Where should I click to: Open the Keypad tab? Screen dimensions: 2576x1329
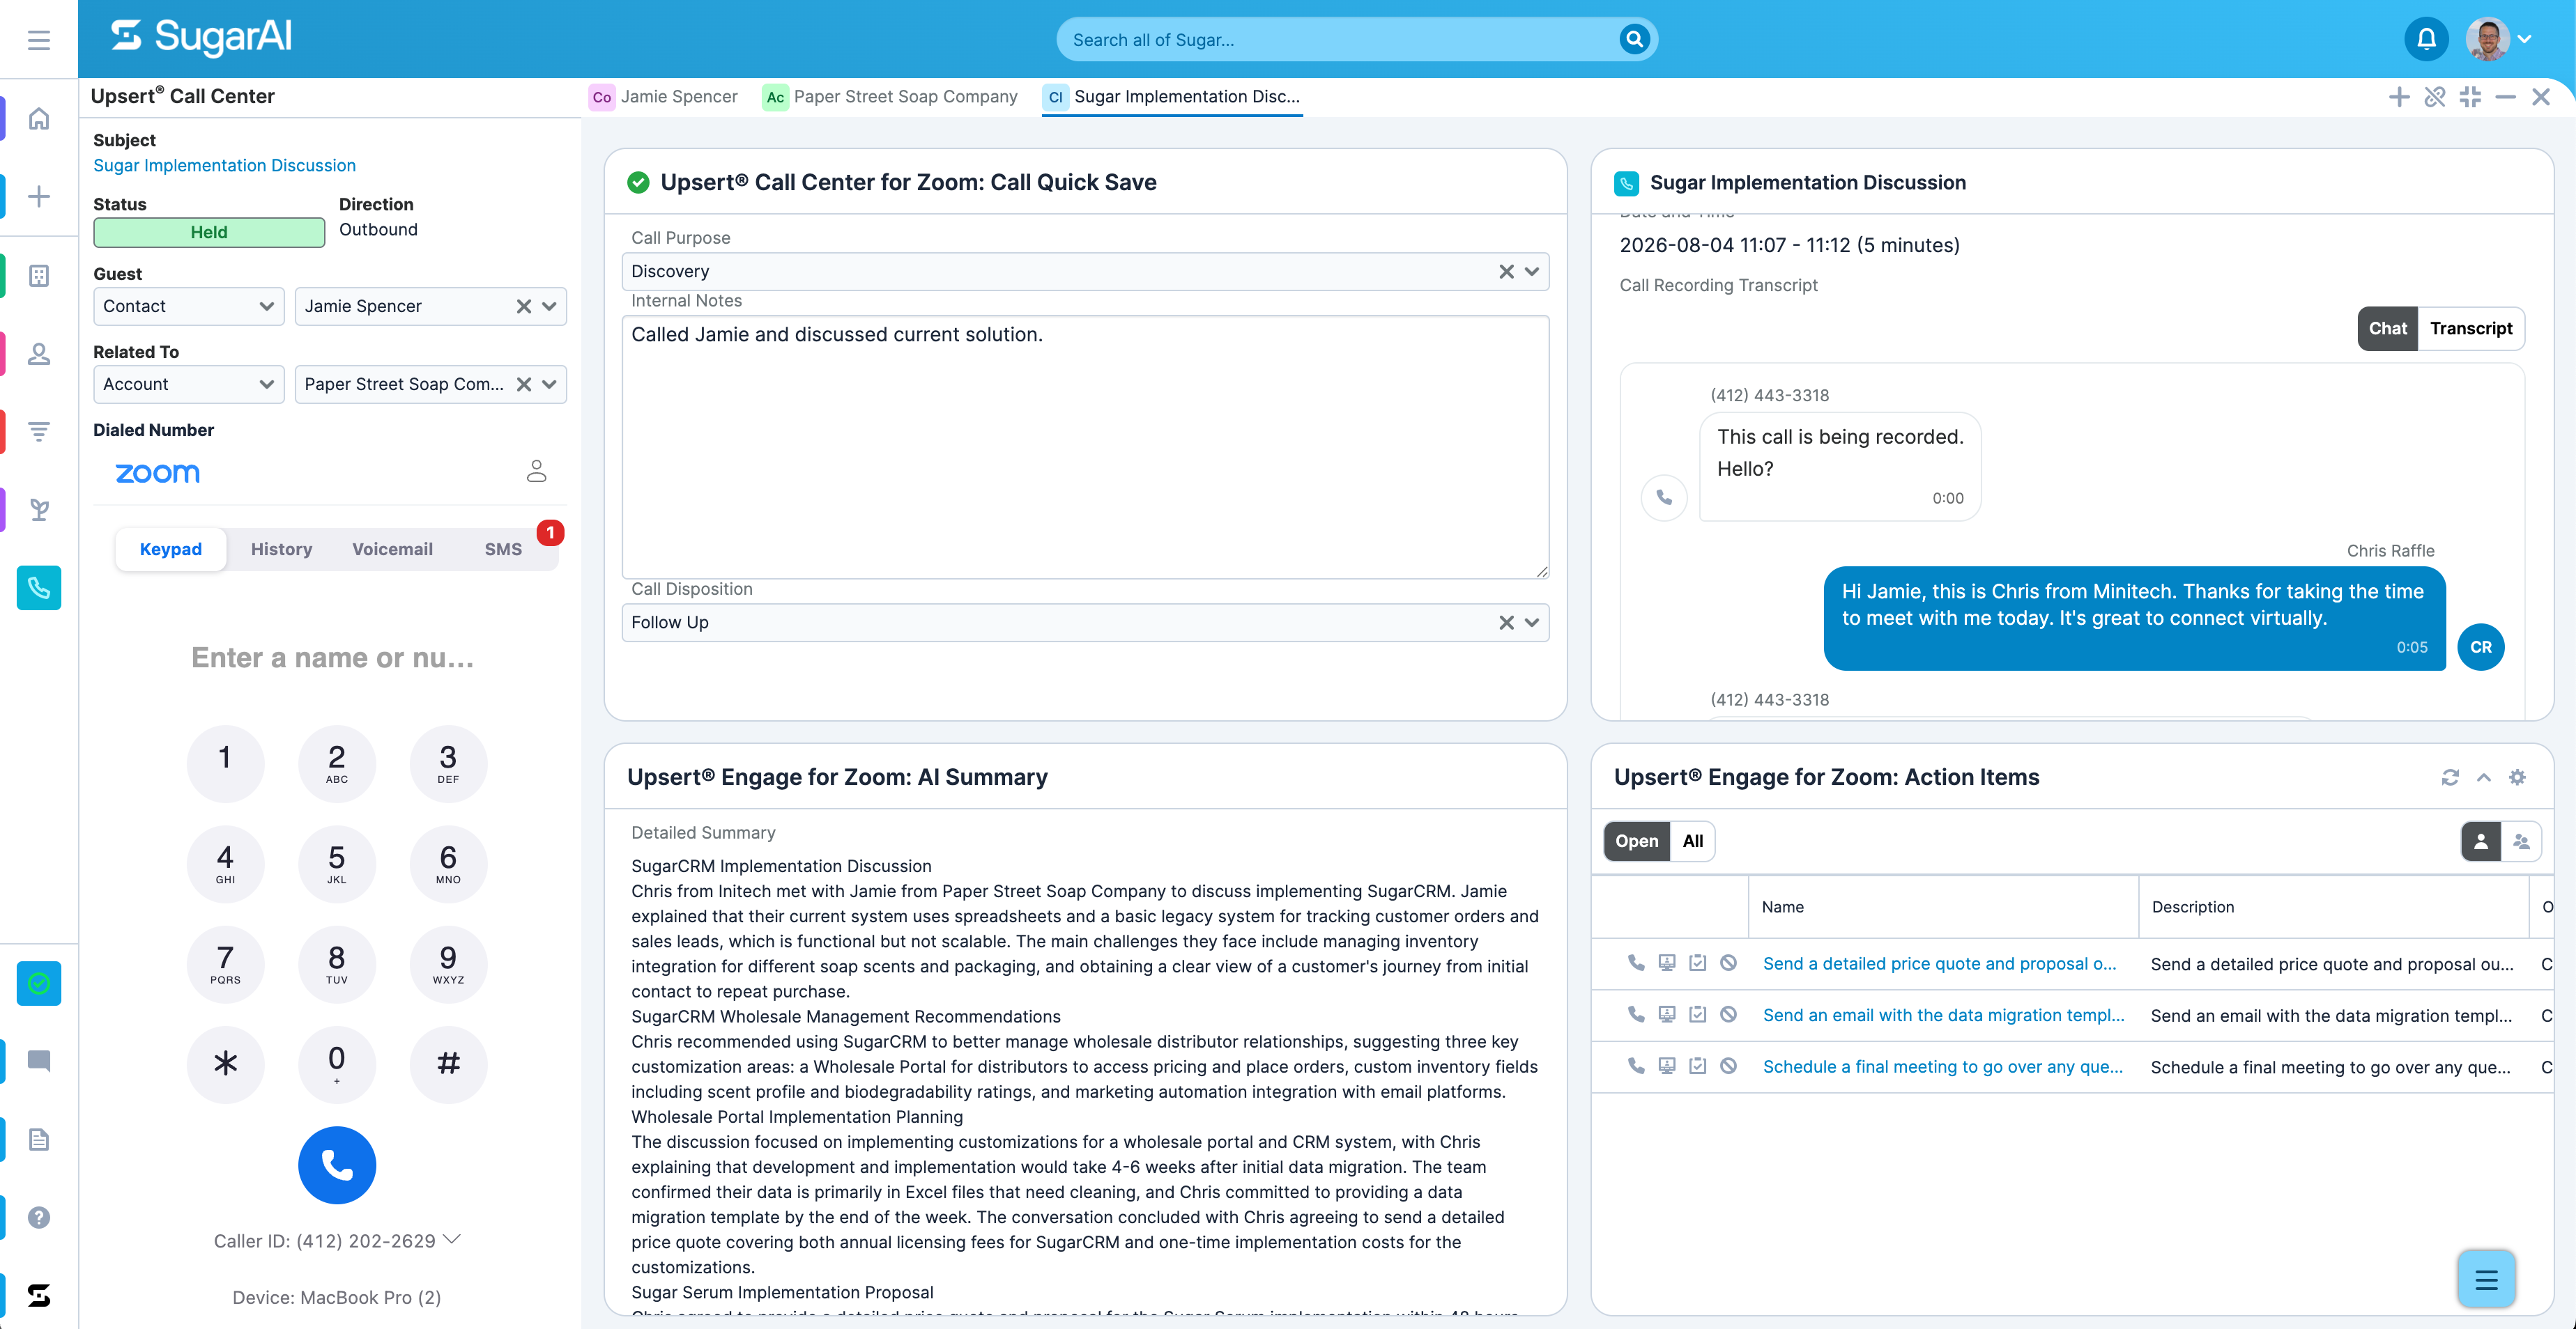click(x=170, y=550)
